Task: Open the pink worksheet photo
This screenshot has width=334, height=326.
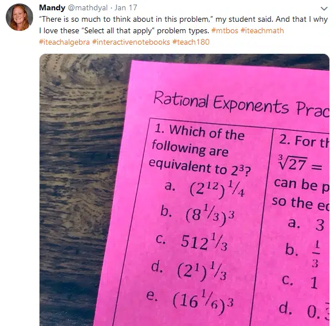Action: tap(184, 190)
